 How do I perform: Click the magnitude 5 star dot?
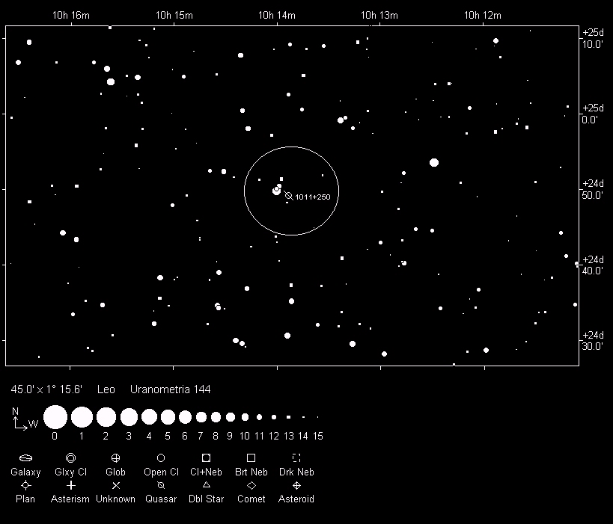click(x=168, y=417)
